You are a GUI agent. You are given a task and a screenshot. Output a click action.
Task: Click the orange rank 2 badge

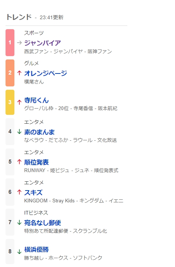tap(10, 73)
